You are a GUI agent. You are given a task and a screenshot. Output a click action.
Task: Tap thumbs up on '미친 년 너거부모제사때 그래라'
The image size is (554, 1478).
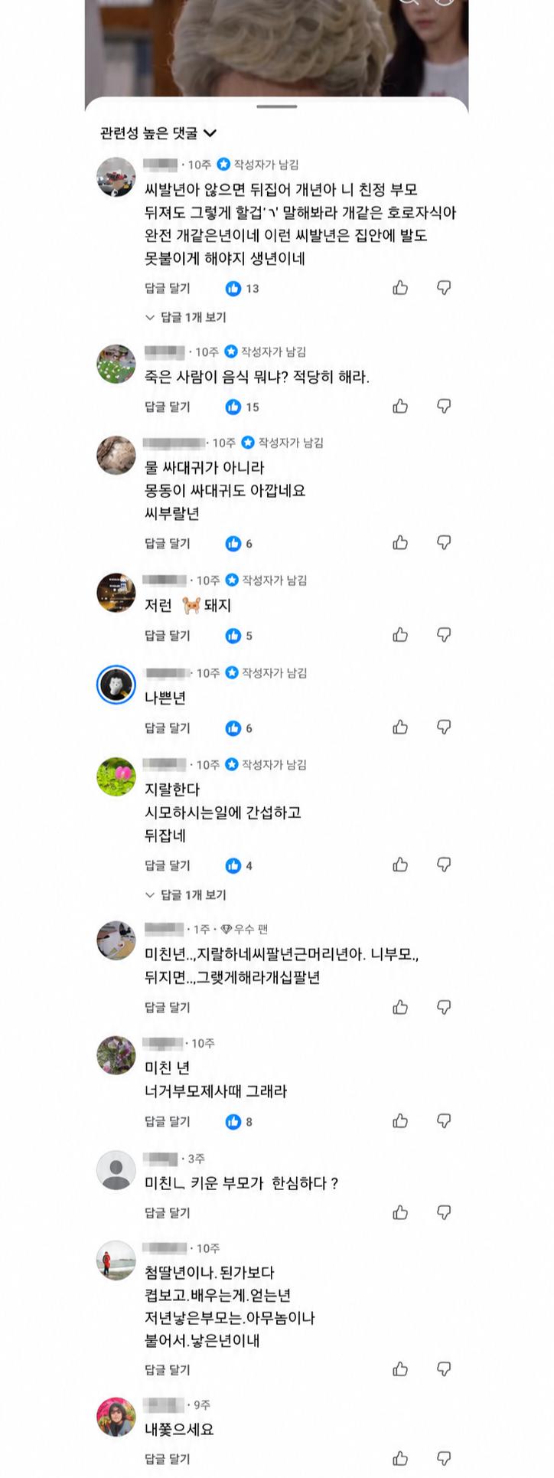400,1121
